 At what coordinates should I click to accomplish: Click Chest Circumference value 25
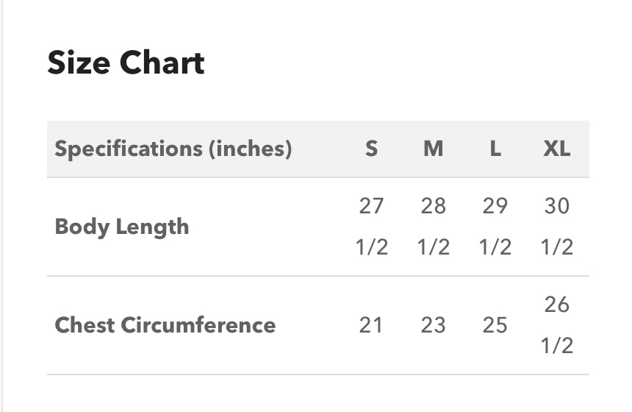tap(495, 324)
